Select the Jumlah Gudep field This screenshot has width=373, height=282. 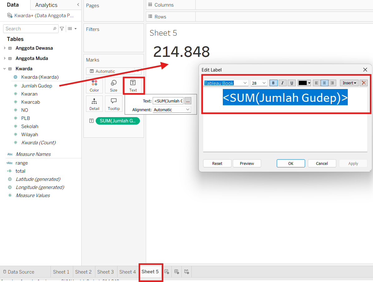tap(37, 86)
